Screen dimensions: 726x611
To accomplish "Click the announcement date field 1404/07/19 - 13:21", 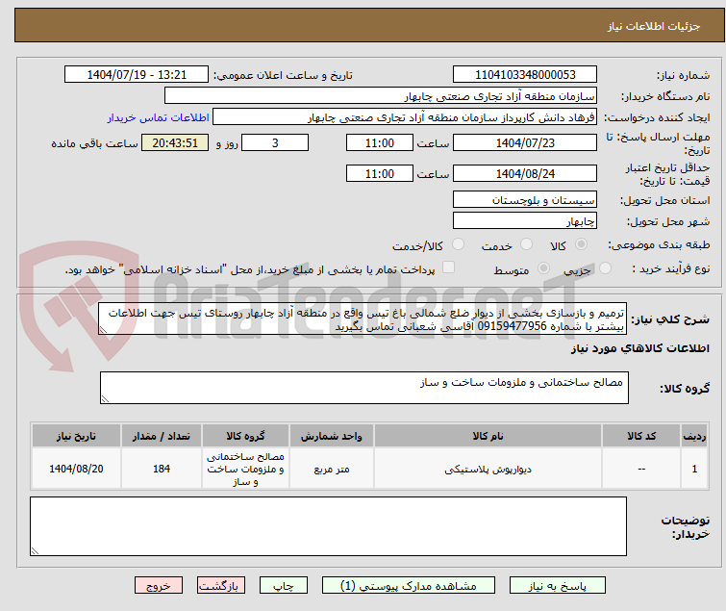I will (137, 75).
